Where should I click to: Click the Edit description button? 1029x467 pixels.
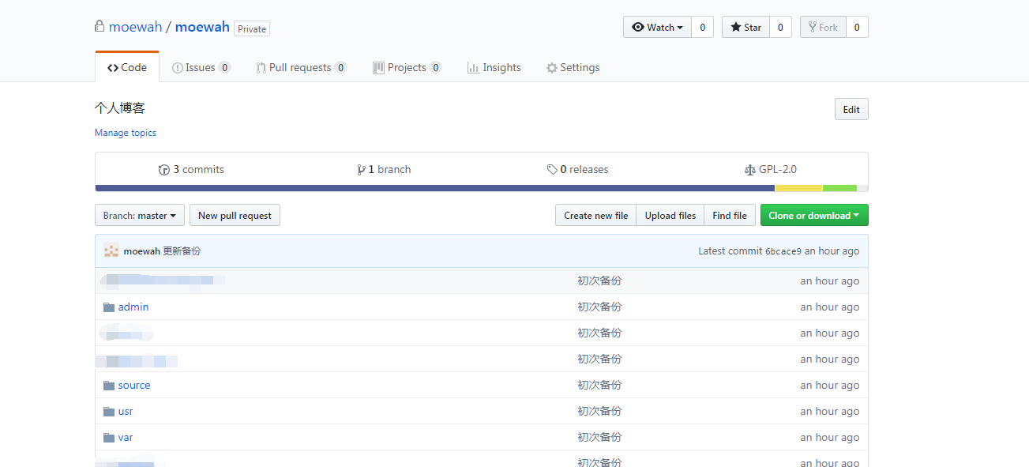851,109
